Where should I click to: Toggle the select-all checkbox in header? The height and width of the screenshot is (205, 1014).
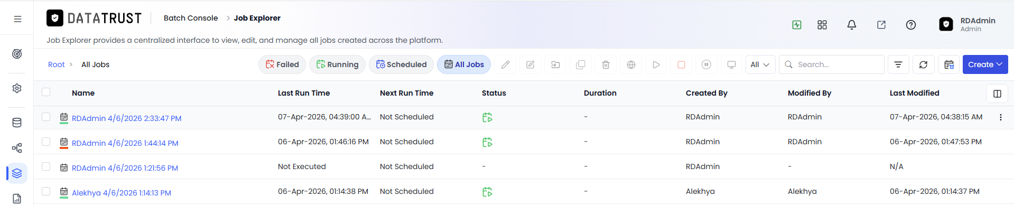coord(46,92)
